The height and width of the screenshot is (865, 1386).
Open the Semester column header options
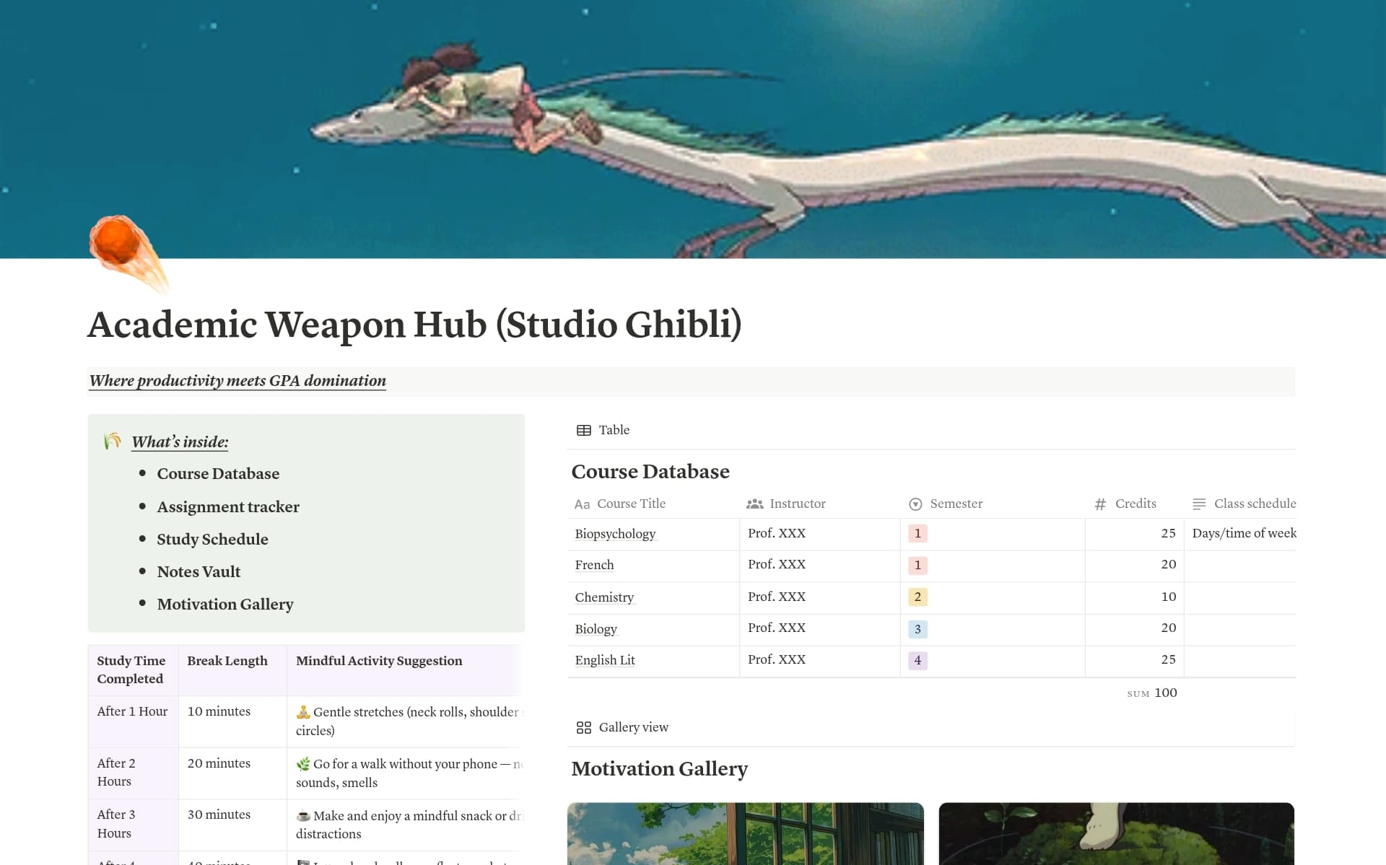click(956, 504)
